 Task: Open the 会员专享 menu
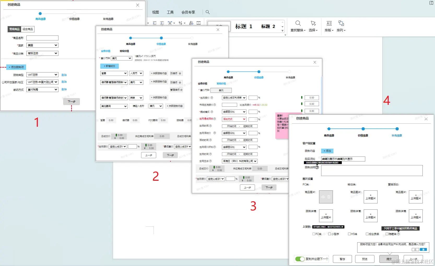[188, 12]
